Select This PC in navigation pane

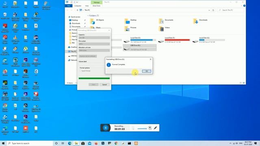[73, 52]
